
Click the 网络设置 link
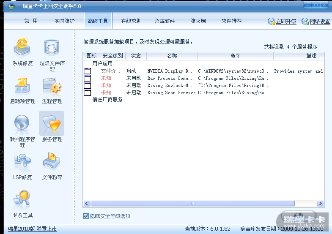[320, 22]
